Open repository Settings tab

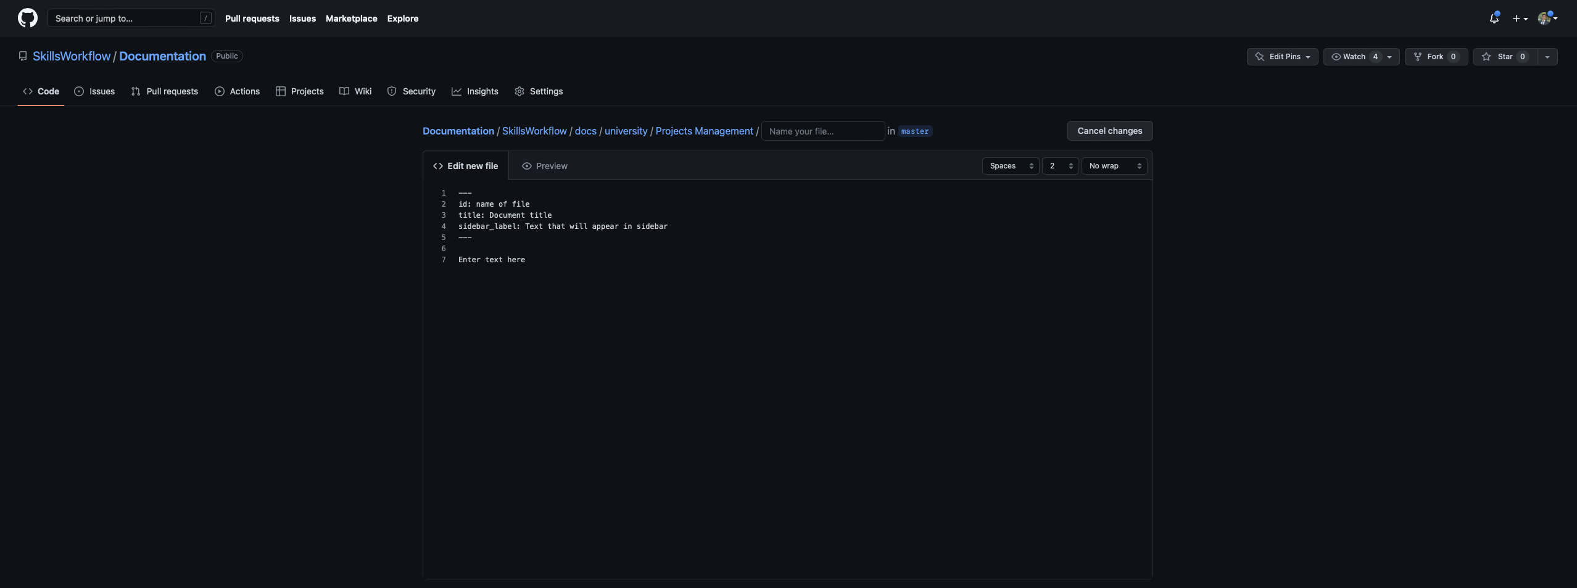pos(539,91)
